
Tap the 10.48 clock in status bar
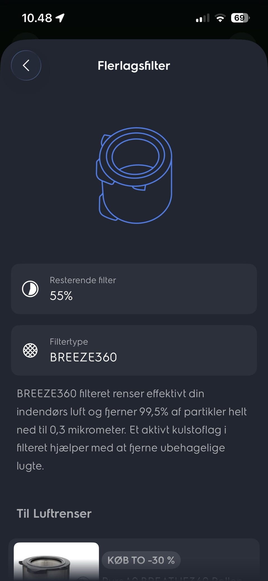click(x=37, y=18)
